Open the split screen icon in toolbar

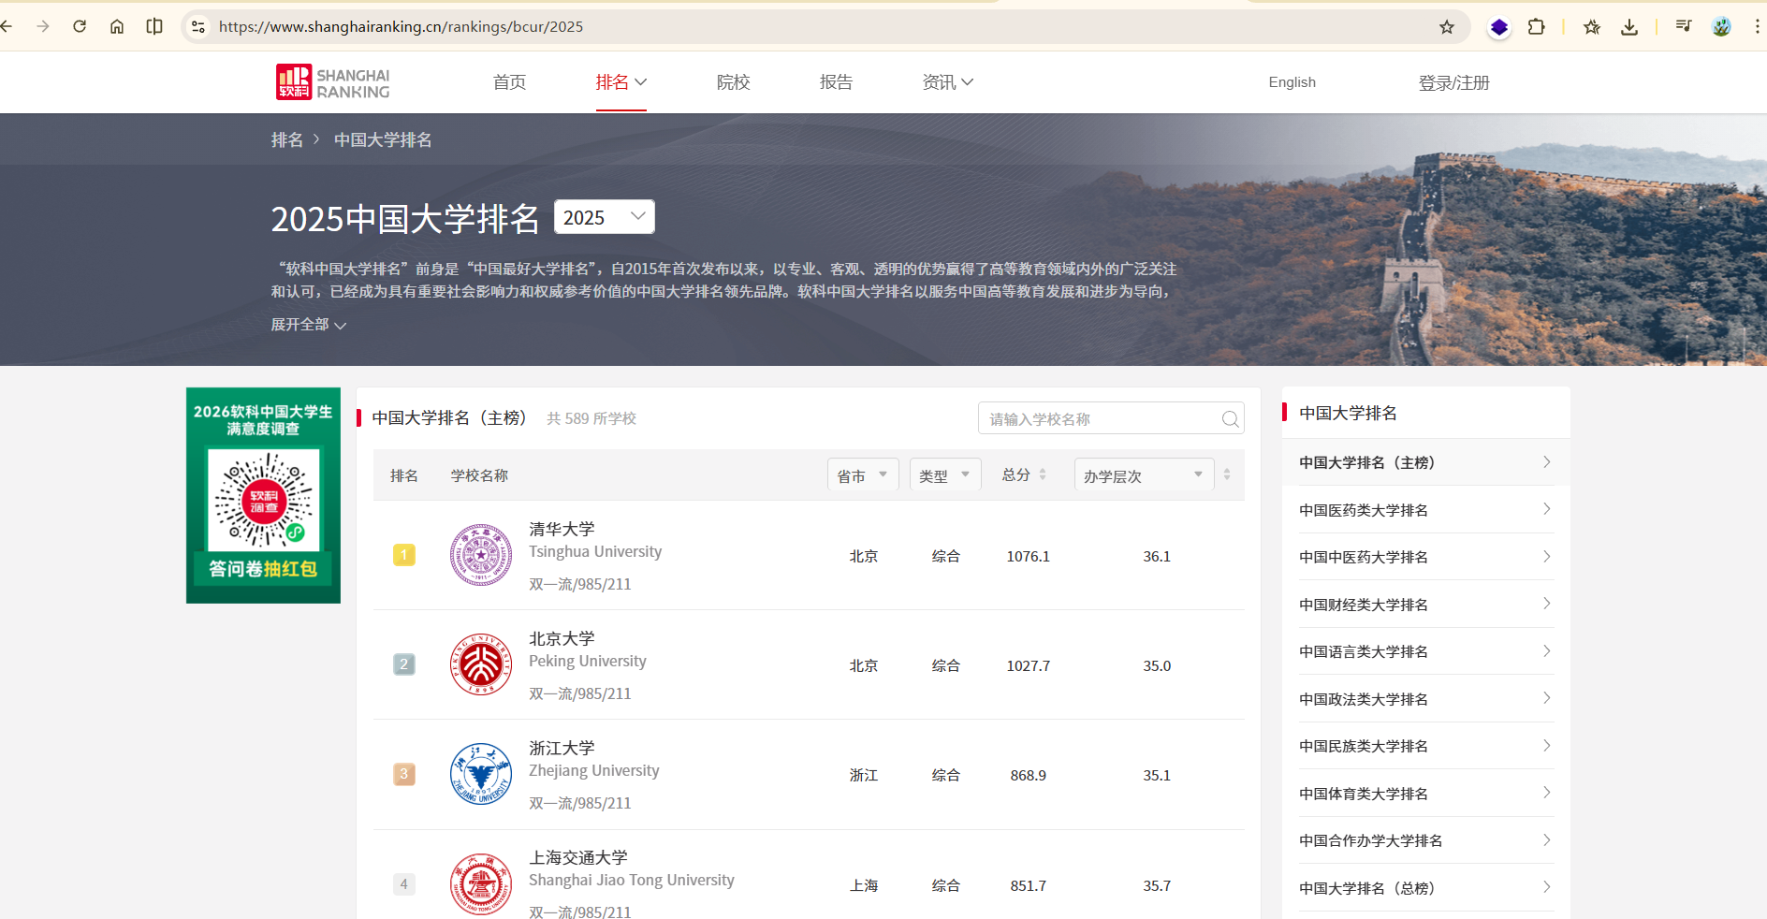click(154, 26)
